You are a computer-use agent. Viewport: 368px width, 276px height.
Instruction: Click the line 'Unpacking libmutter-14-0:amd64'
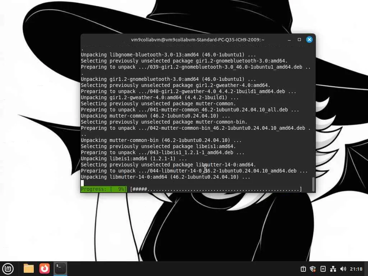(x=165, y=177)
